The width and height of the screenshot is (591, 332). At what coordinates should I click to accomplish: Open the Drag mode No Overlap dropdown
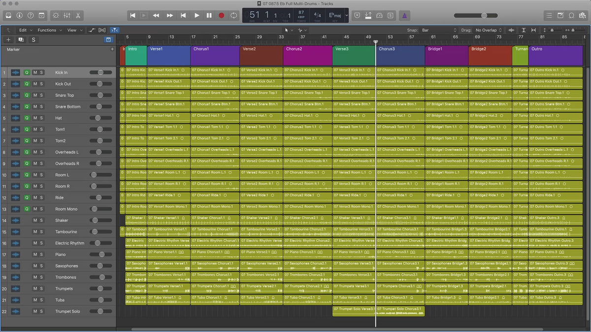pos(489,30)
